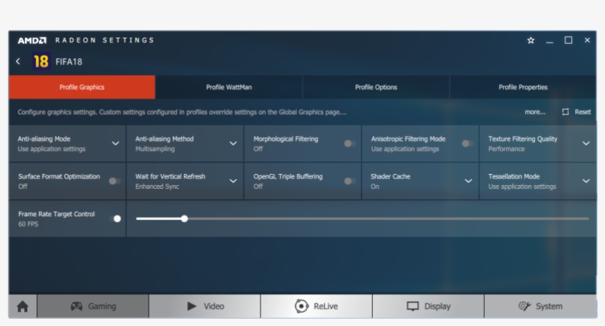Click the 60 FPS value text

point(28,224)
